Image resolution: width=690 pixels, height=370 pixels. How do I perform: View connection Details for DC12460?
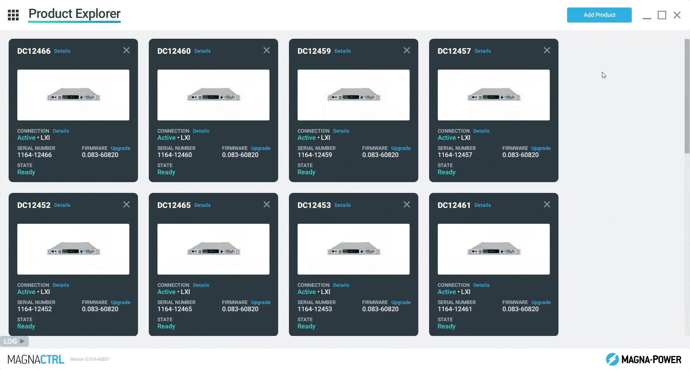pos(201,131)
